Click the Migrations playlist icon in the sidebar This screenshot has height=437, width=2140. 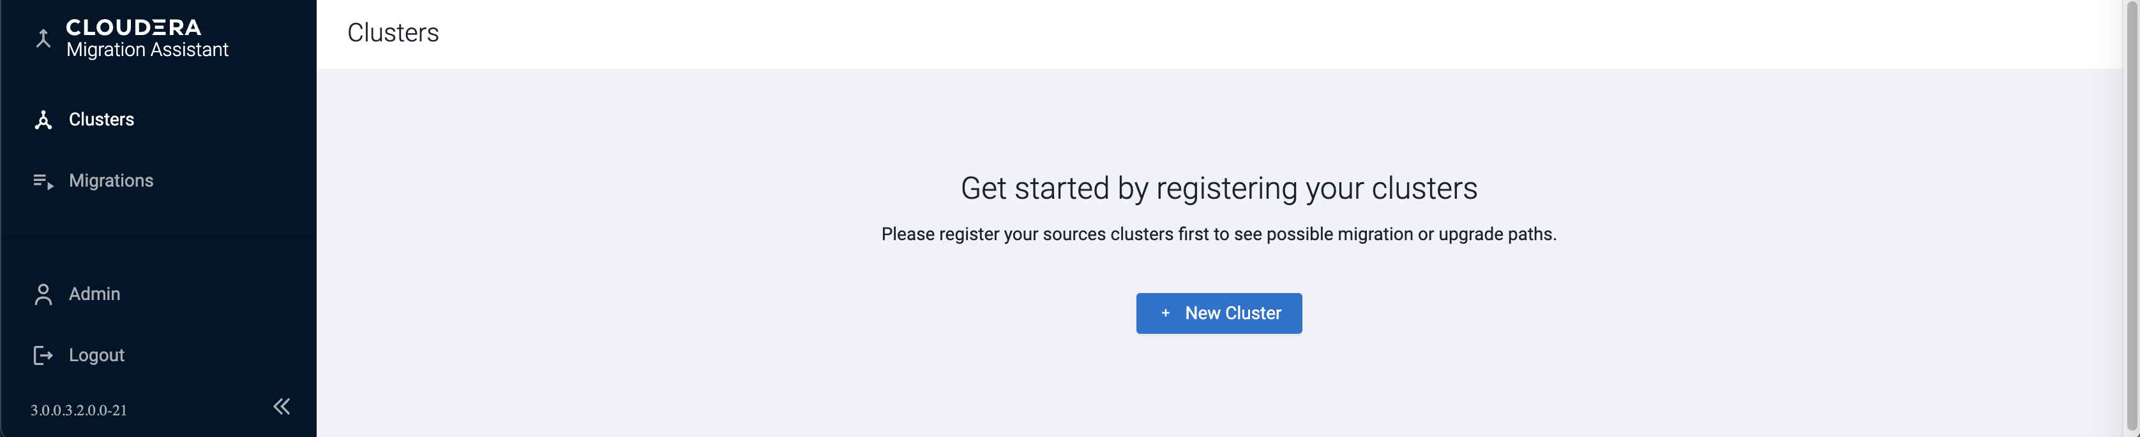point(43,182)
